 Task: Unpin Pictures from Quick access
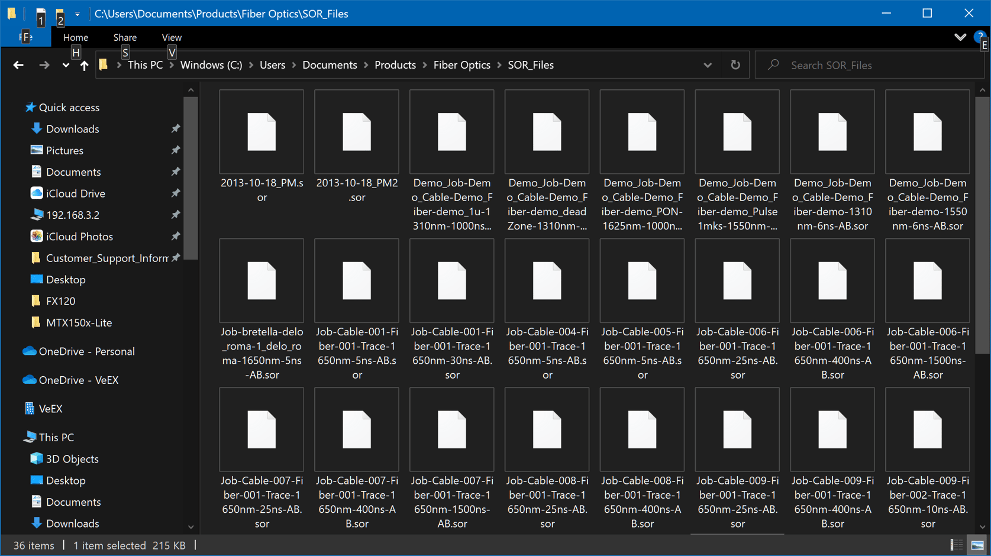point(175,150)
